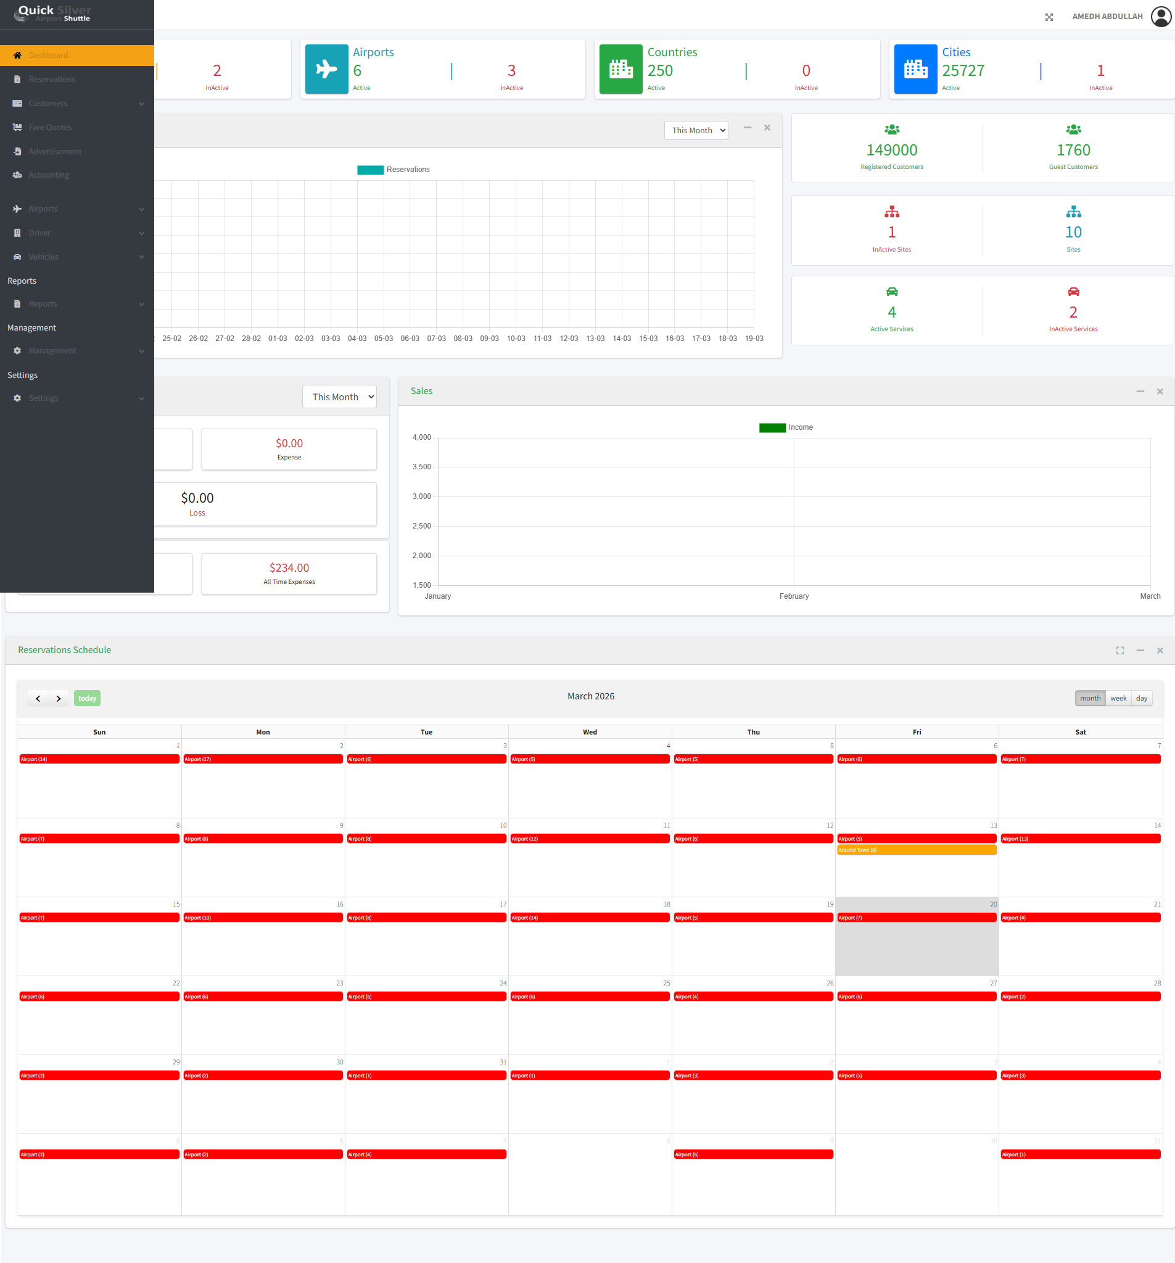The height and width of the screenshot is (1263, 1175).
Task: Click the Airports airplane tile icon
Action: pyautogui.click(x=326, y=69)
